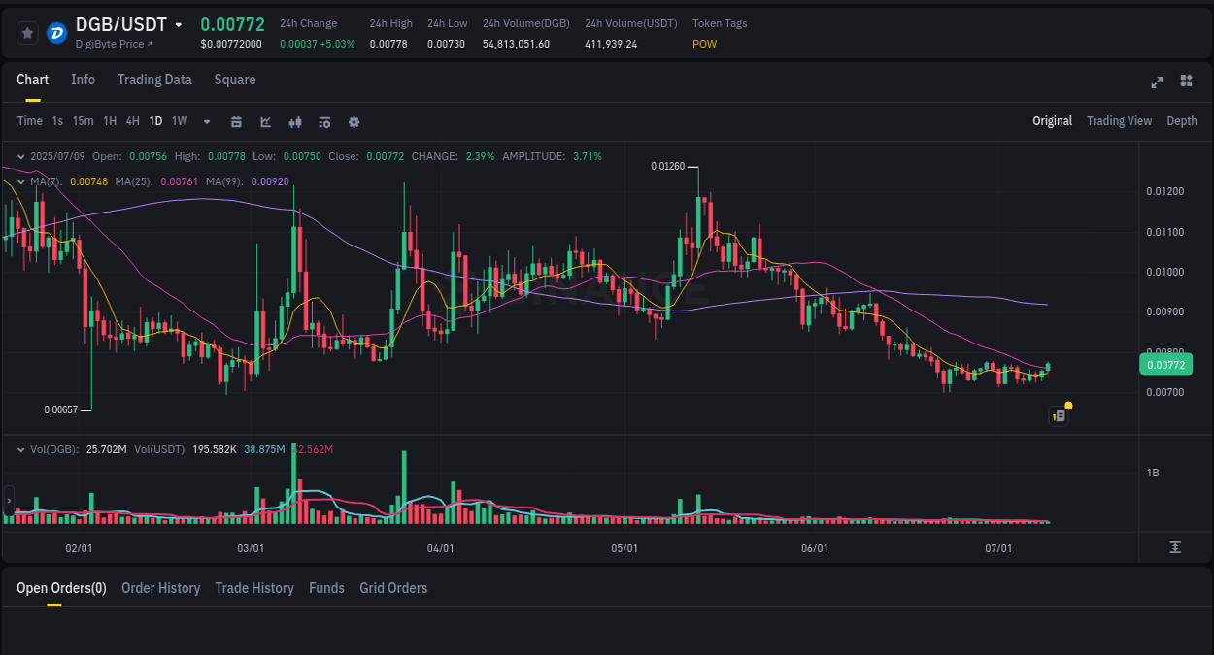Switch to the Trading Data tab
Screen dimensions: 1214x655
[x=154, y=80]
